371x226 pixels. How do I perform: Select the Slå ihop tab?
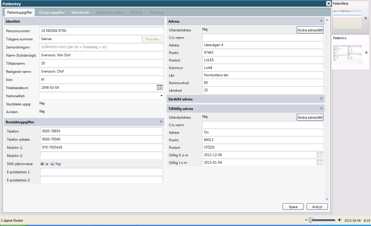pyautogui.click(x=136, y=12)
